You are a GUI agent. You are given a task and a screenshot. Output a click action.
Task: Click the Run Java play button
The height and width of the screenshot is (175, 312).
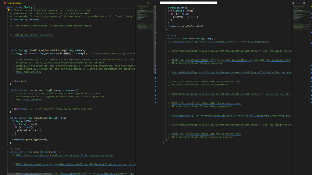293,3
